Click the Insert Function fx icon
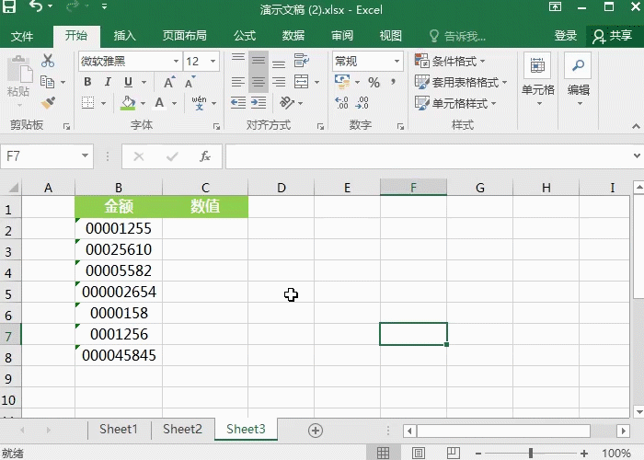644x460 pixels. pyautogui.click(x=205, y=156)
